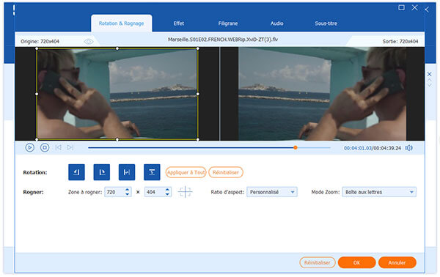
Task: Flip video vertically
Action: [152, 172]
